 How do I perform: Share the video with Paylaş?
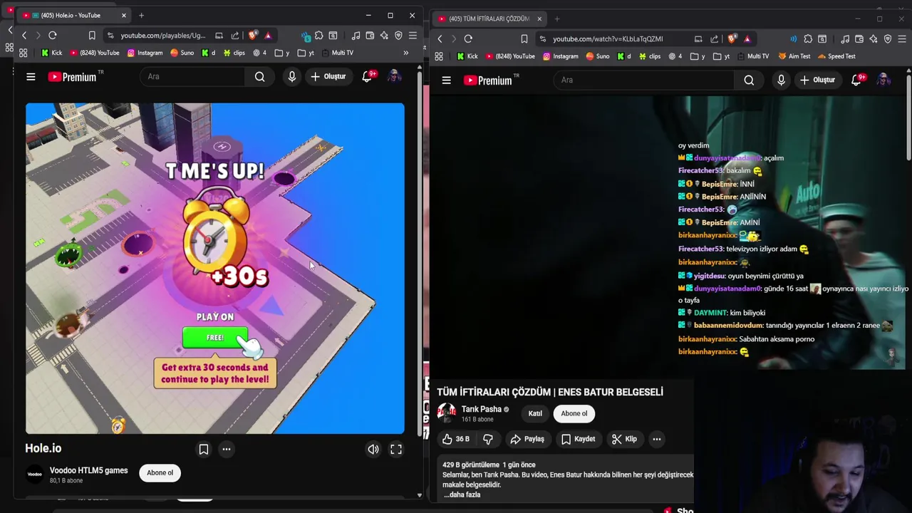[x=528, y=439]
